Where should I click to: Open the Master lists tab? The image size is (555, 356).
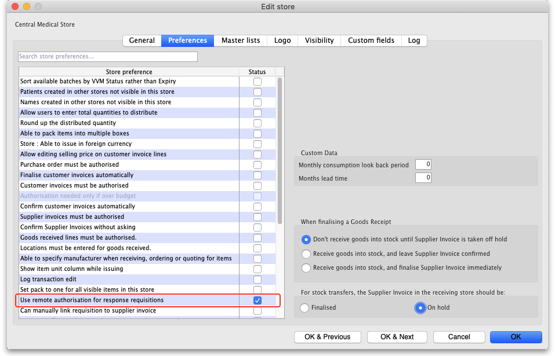pos(241,41)
